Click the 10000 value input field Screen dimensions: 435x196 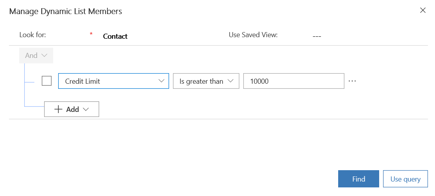pyautogui.click(x=293, y=81)
